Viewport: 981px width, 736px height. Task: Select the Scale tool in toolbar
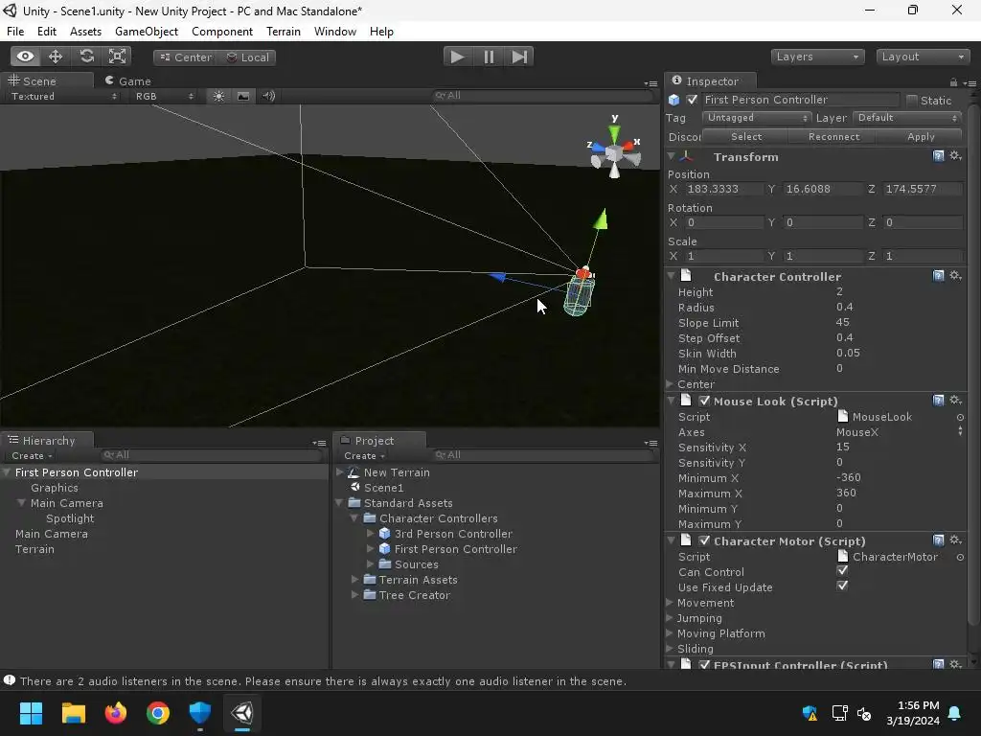pos(117,57)
